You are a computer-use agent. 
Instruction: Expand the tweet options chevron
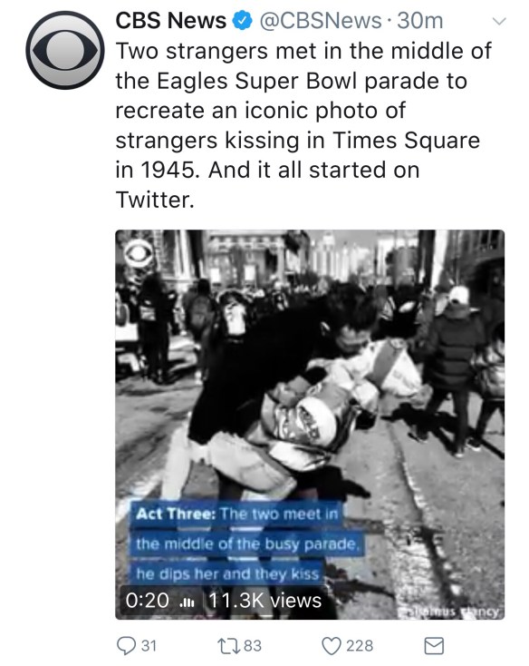click(x=500, y=21)
